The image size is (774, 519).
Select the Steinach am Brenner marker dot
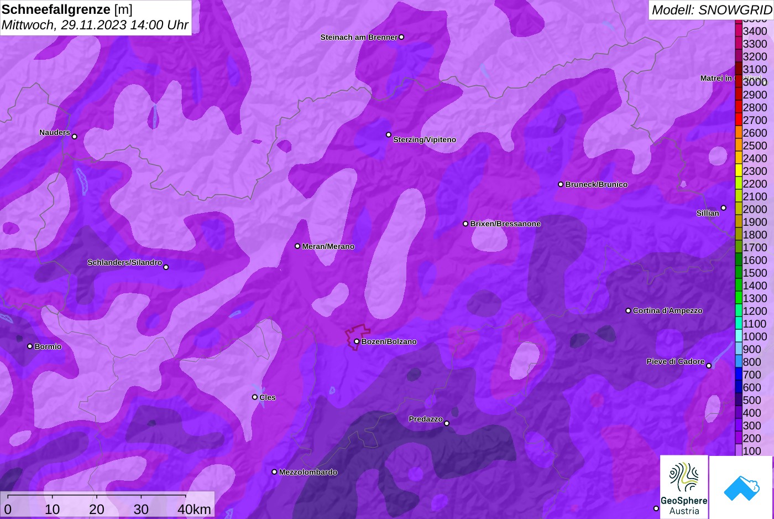point(401,37)
